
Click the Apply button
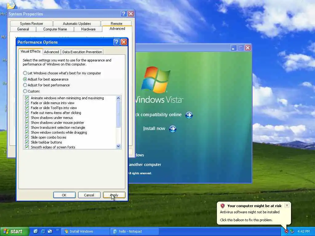(114, 195)
